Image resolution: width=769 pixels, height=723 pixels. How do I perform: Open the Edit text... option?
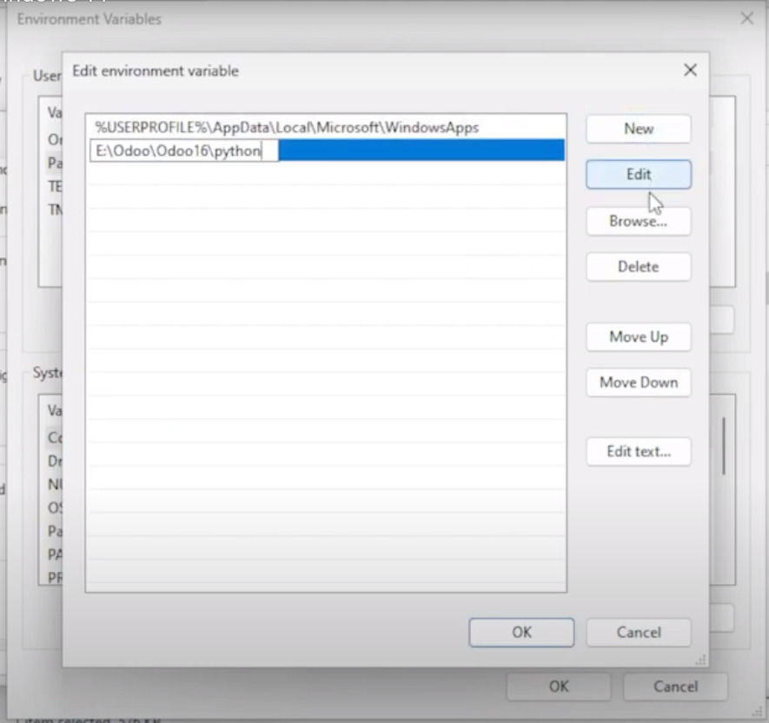tap(638, 452)
